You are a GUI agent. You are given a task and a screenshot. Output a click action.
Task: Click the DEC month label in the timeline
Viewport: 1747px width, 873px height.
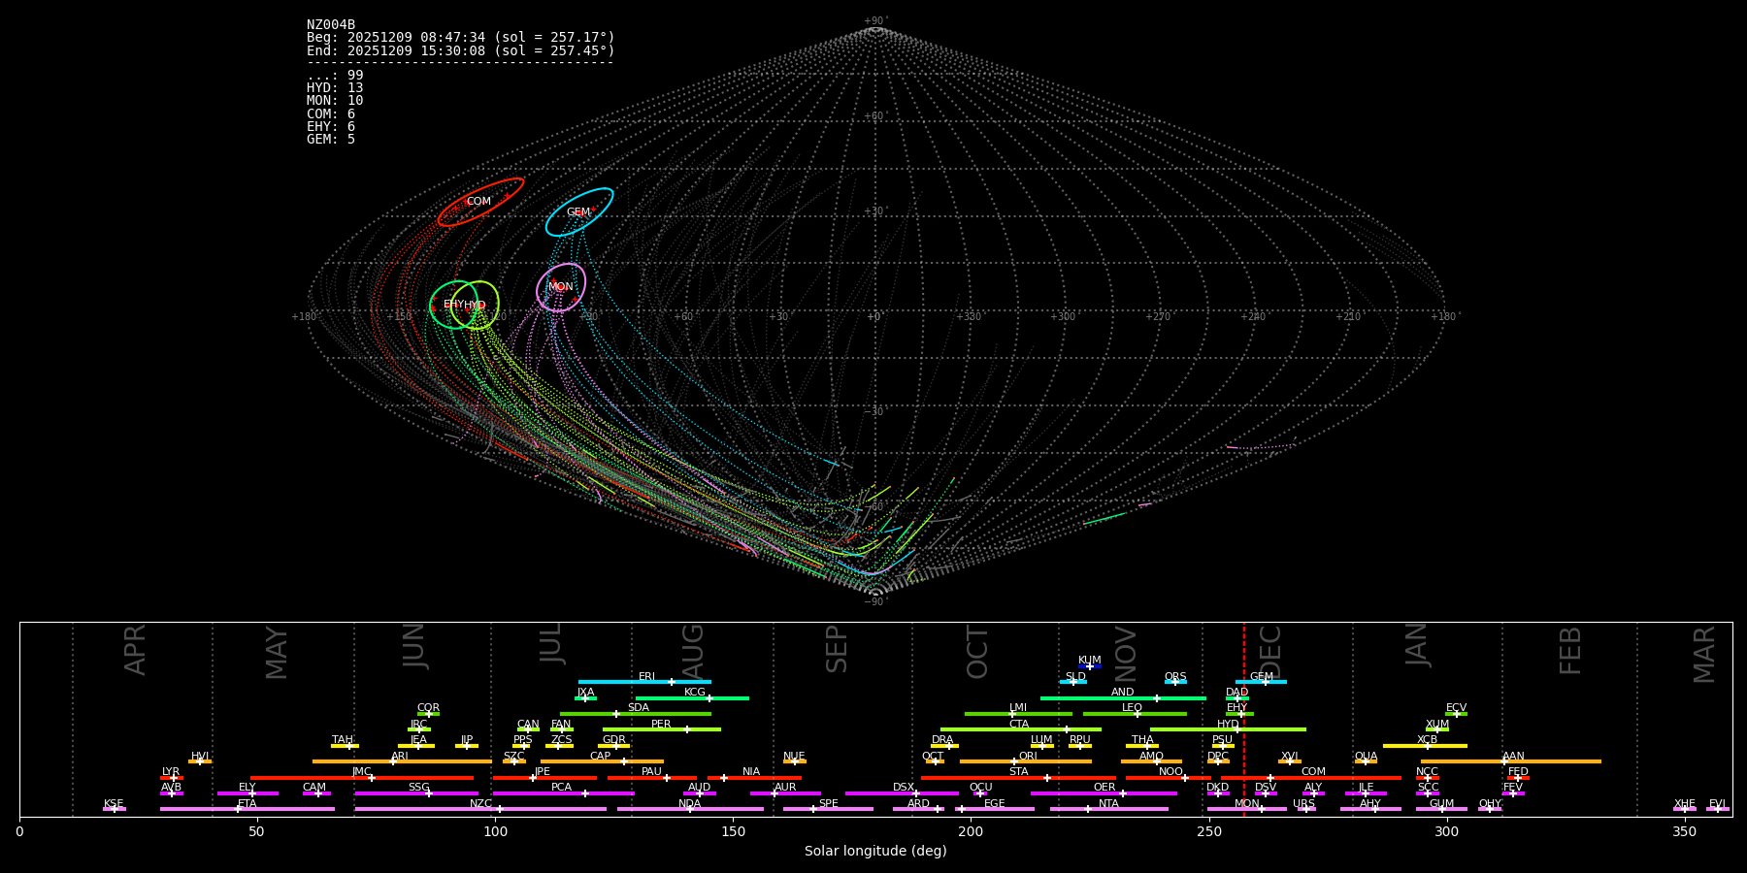pos(1270,653)
